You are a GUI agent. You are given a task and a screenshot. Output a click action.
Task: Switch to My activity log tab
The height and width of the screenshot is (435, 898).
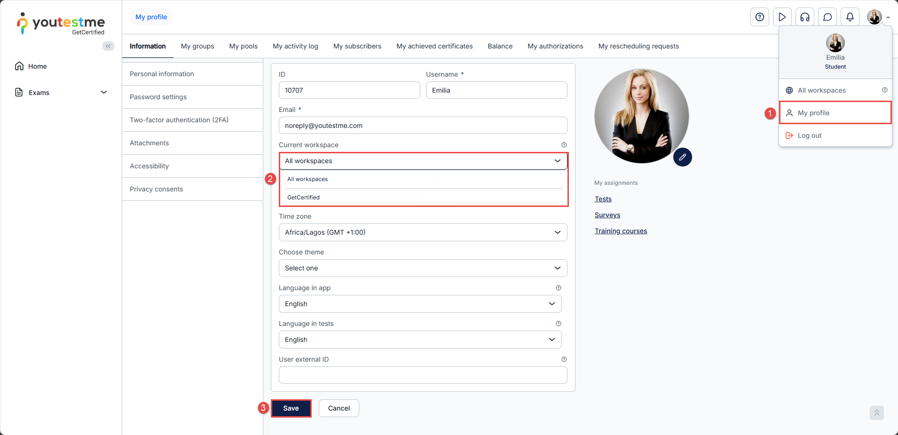[295, 46]
